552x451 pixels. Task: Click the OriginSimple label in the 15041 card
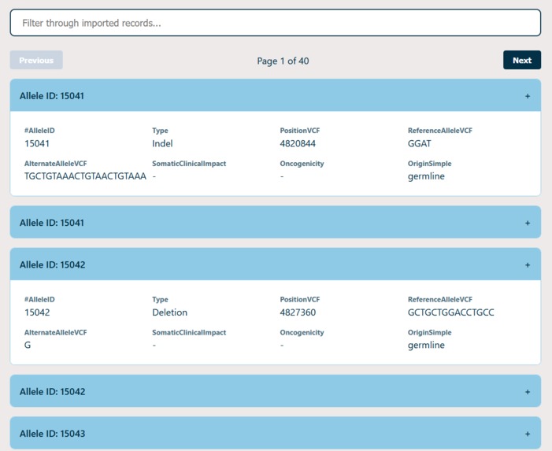coord(429,164)
